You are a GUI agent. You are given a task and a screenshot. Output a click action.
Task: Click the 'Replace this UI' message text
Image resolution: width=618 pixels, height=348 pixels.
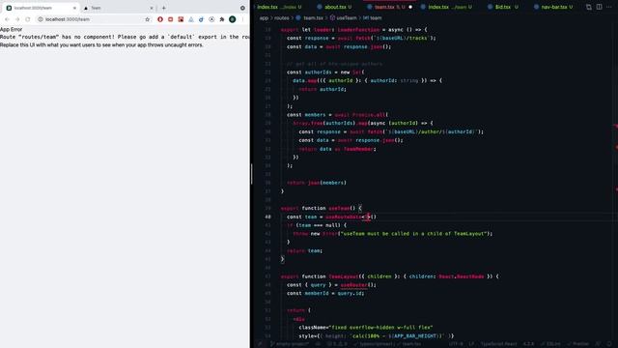pyautogui.click(x=101, y=45)
